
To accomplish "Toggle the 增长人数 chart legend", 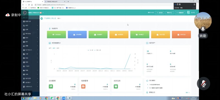I will tap(98, 50).
